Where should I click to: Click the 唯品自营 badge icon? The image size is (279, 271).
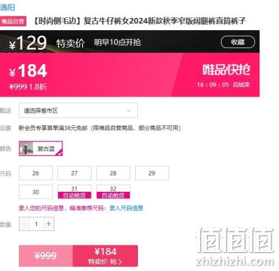pyautogui.click(x=13, y=21)
